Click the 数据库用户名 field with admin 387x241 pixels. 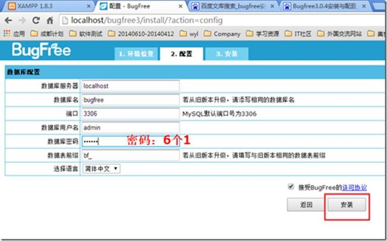[130, 127]
